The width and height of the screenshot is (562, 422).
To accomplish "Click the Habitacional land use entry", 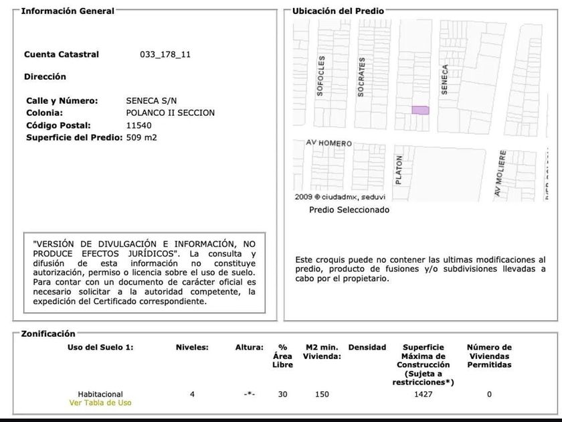I will click(x=100, y=394).
